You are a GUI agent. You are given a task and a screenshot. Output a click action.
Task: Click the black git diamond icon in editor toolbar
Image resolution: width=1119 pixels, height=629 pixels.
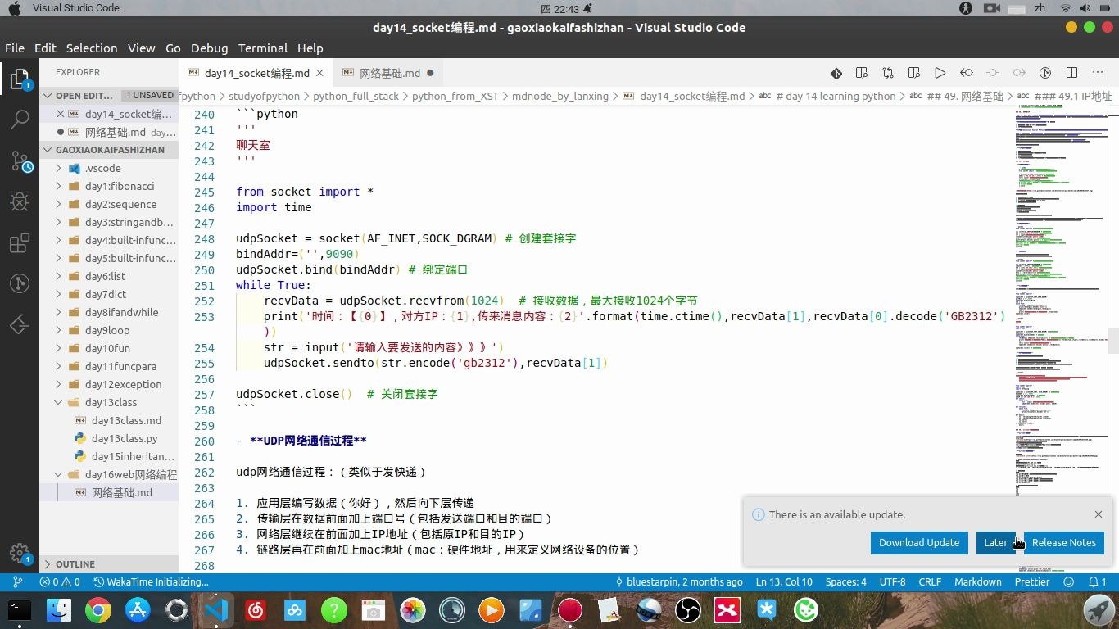click(836, 73)
